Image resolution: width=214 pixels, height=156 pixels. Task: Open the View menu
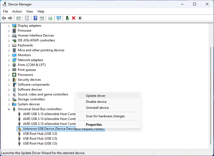[30, 11]
